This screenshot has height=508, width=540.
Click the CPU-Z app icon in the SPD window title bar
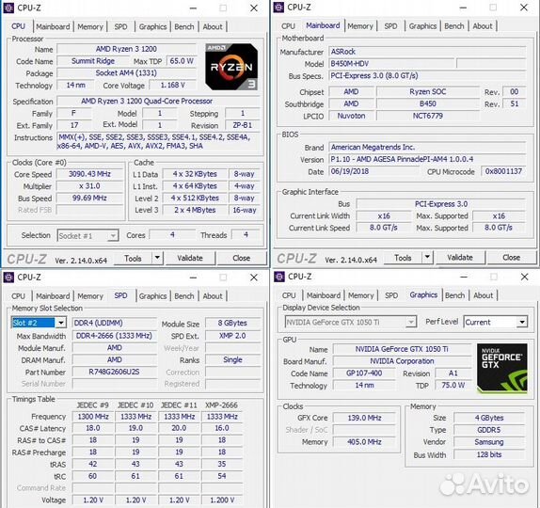click(8, 278)
